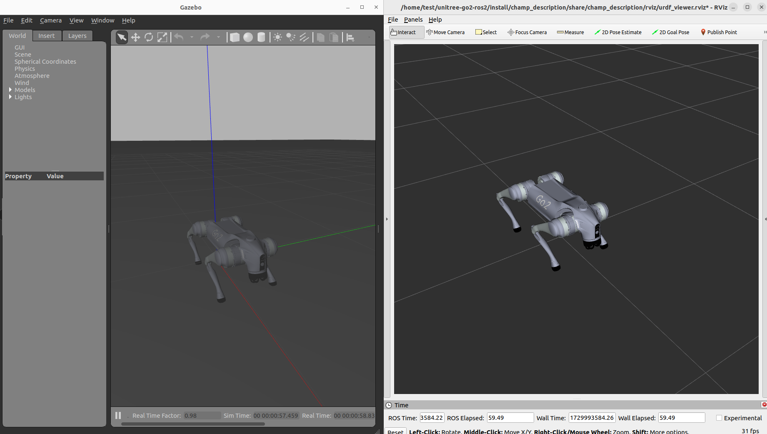767x434 pixels.
Task: Select the Translate mode tool in Gazebo
Action: [x=135, y=37]
